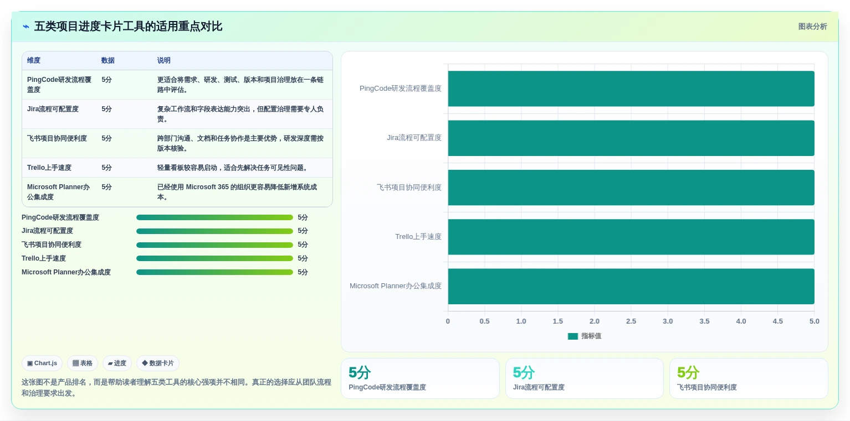This screenshot has width=850, height=421.
Task: Click progress list label 飞书项目协同便利度
Action: (52, 245)
